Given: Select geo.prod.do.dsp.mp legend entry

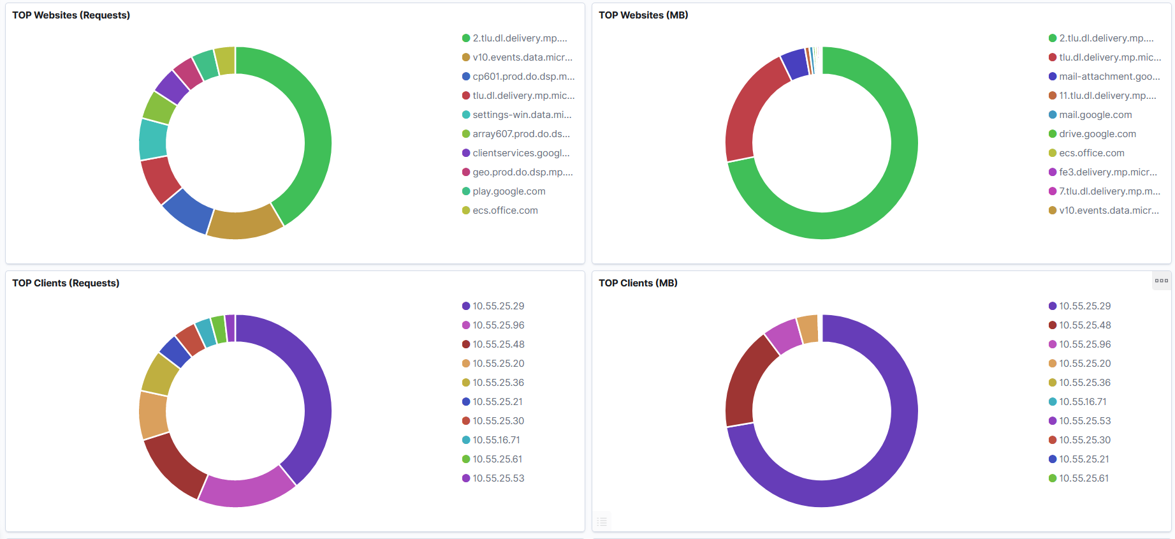Looking at the screenshot, I should [518, 172].
